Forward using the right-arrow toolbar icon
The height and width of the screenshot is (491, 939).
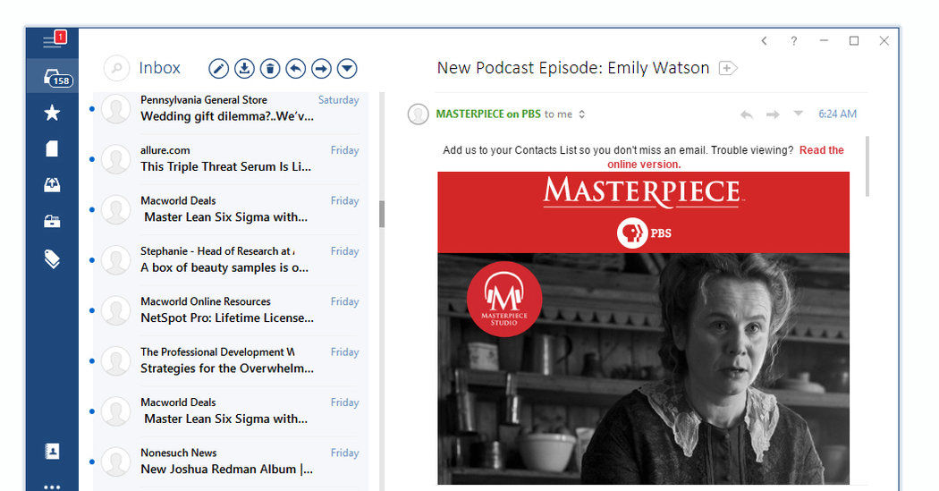coord(322,69)
